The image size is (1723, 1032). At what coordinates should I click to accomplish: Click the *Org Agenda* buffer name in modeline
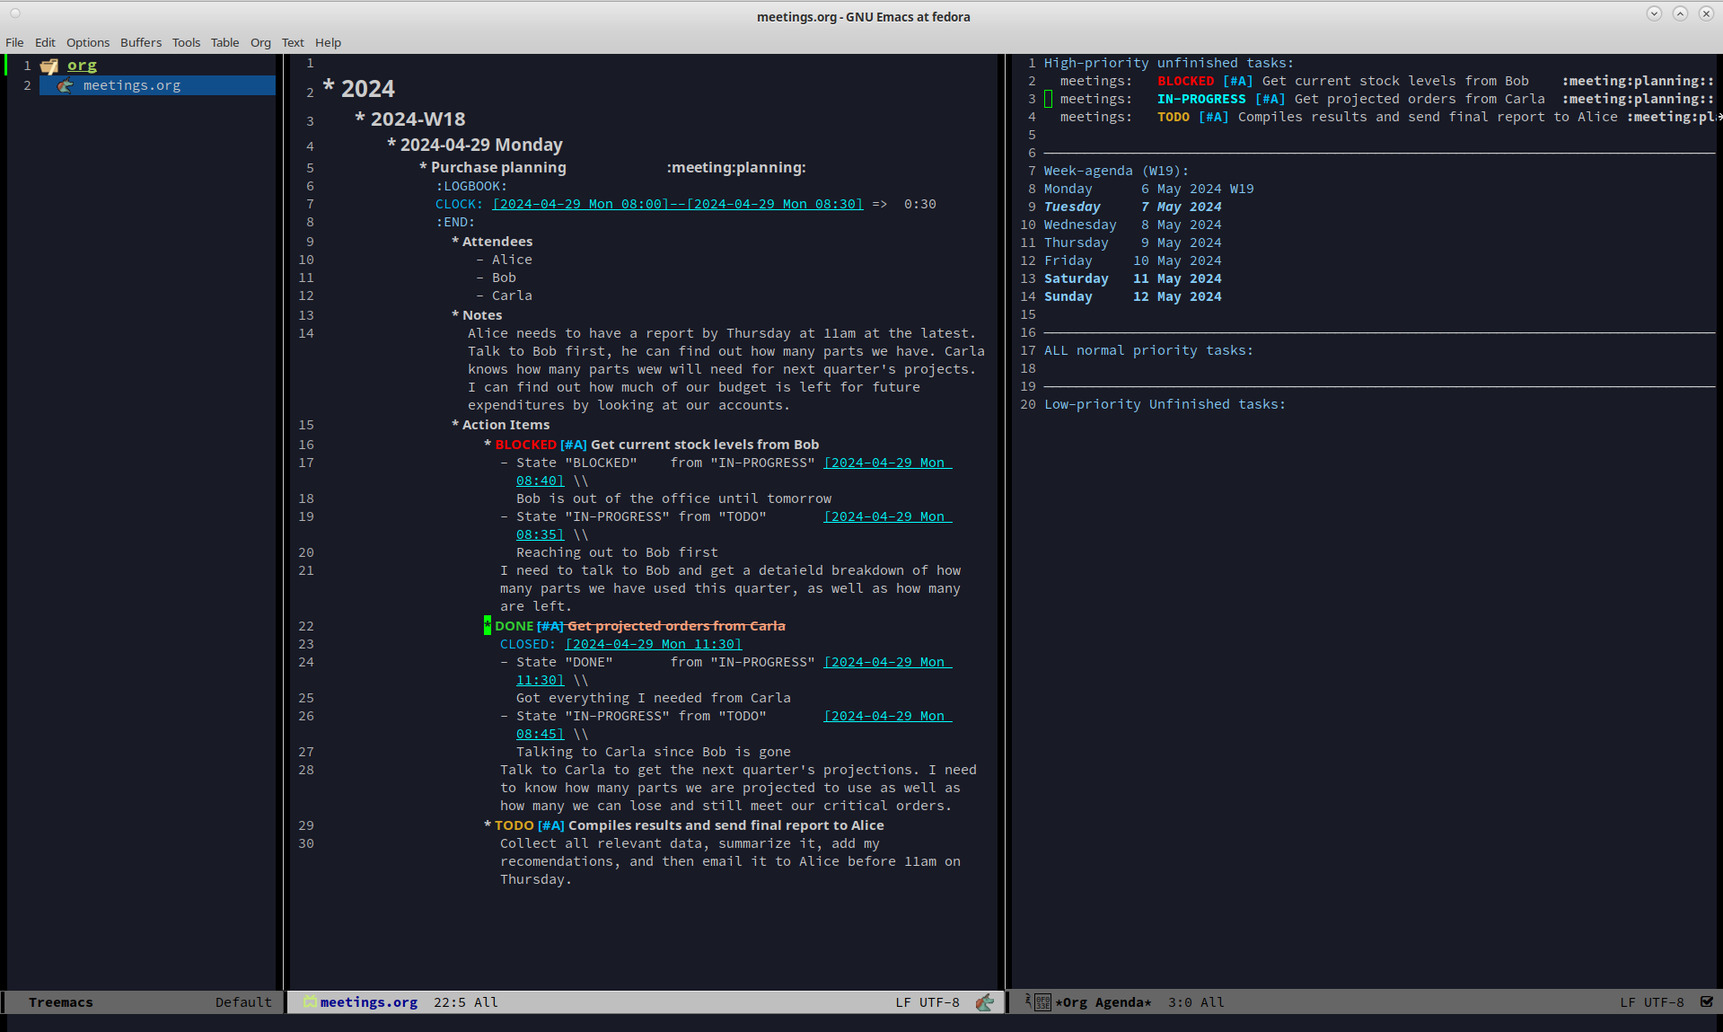[x=1103, y=1001]
